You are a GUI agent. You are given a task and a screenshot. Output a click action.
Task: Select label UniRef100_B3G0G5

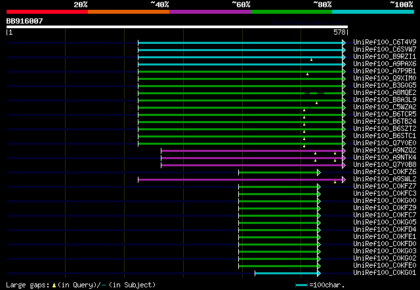[385, 86]
